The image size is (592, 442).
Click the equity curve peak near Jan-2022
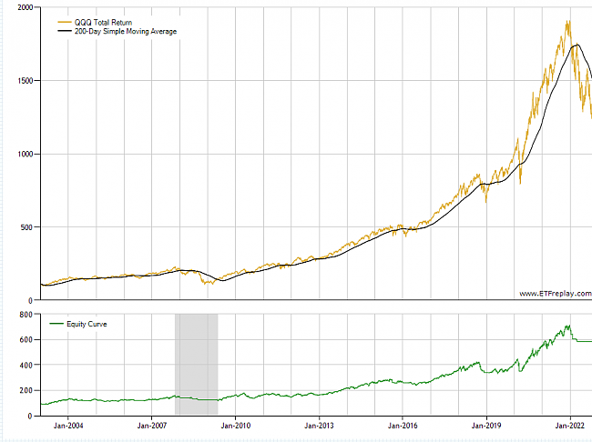(568, 326)
